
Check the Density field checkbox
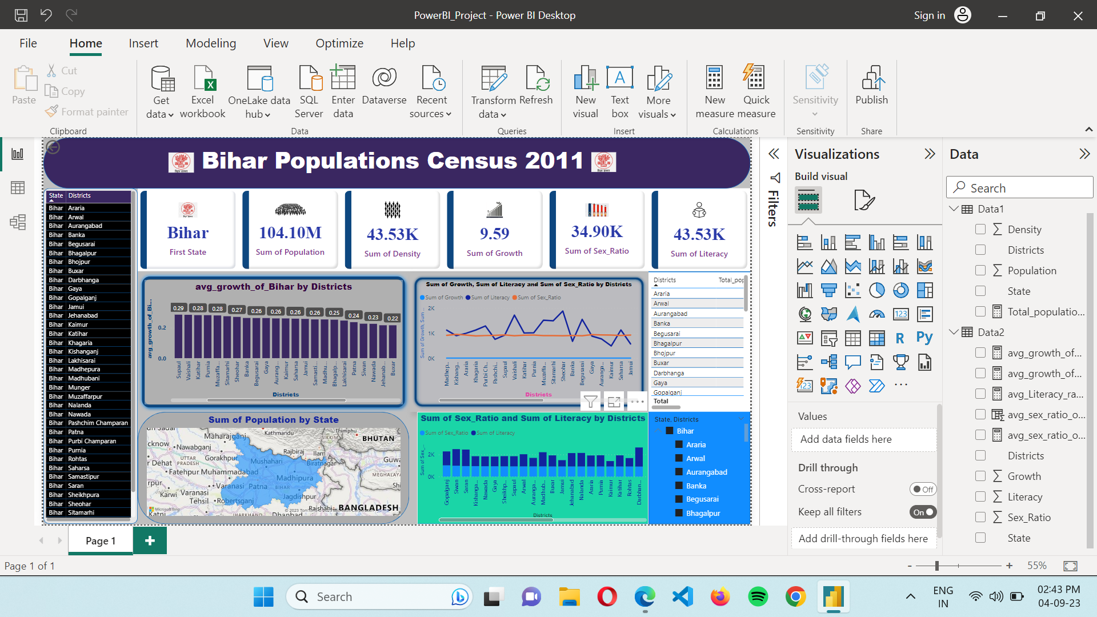click(981, 229)
